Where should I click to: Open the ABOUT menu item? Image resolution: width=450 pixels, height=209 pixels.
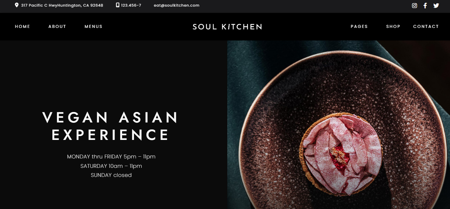[x=57, y=27]
